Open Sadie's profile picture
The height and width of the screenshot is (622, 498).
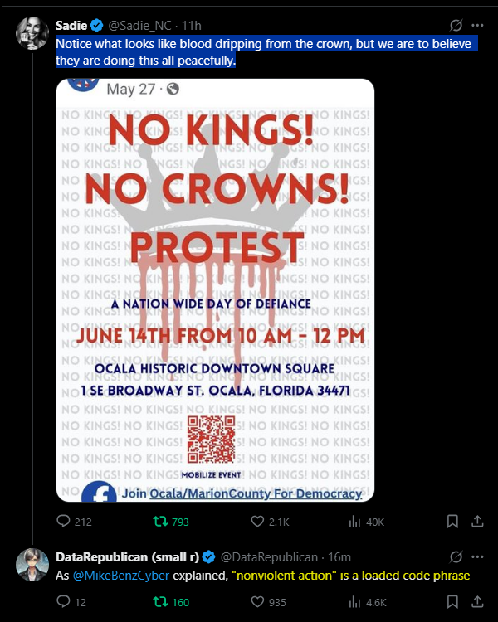[x=32, y=34]
